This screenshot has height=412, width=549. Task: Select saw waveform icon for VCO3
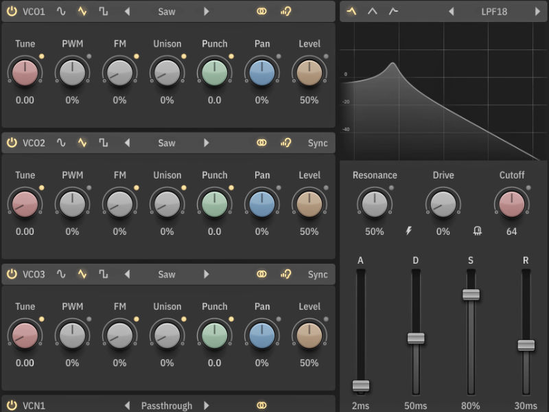pyautogui.click(x=82, y=274)
